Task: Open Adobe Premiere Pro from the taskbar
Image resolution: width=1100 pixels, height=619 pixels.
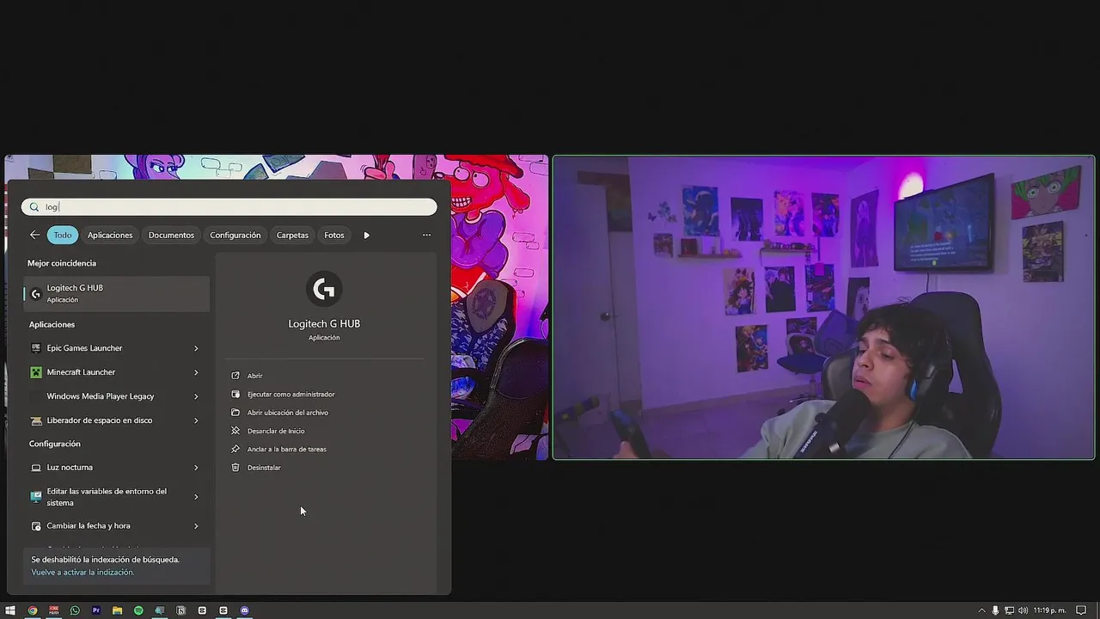Action: pos(95,610)
